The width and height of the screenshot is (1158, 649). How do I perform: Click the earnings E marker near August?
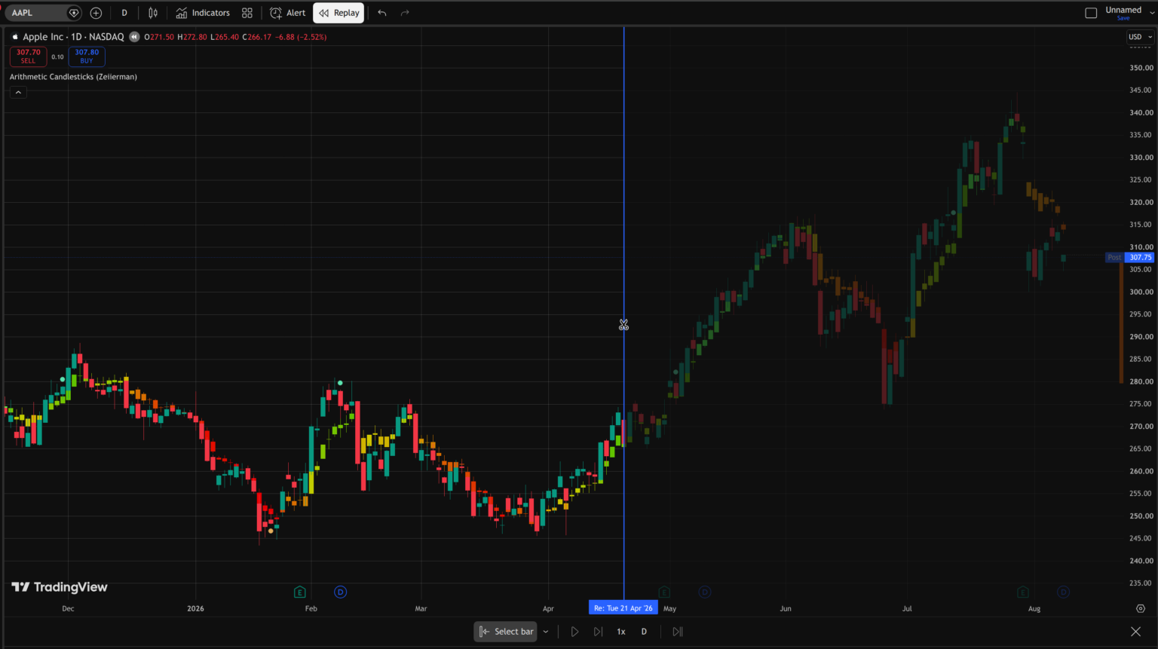click(x=1023, y=592)
